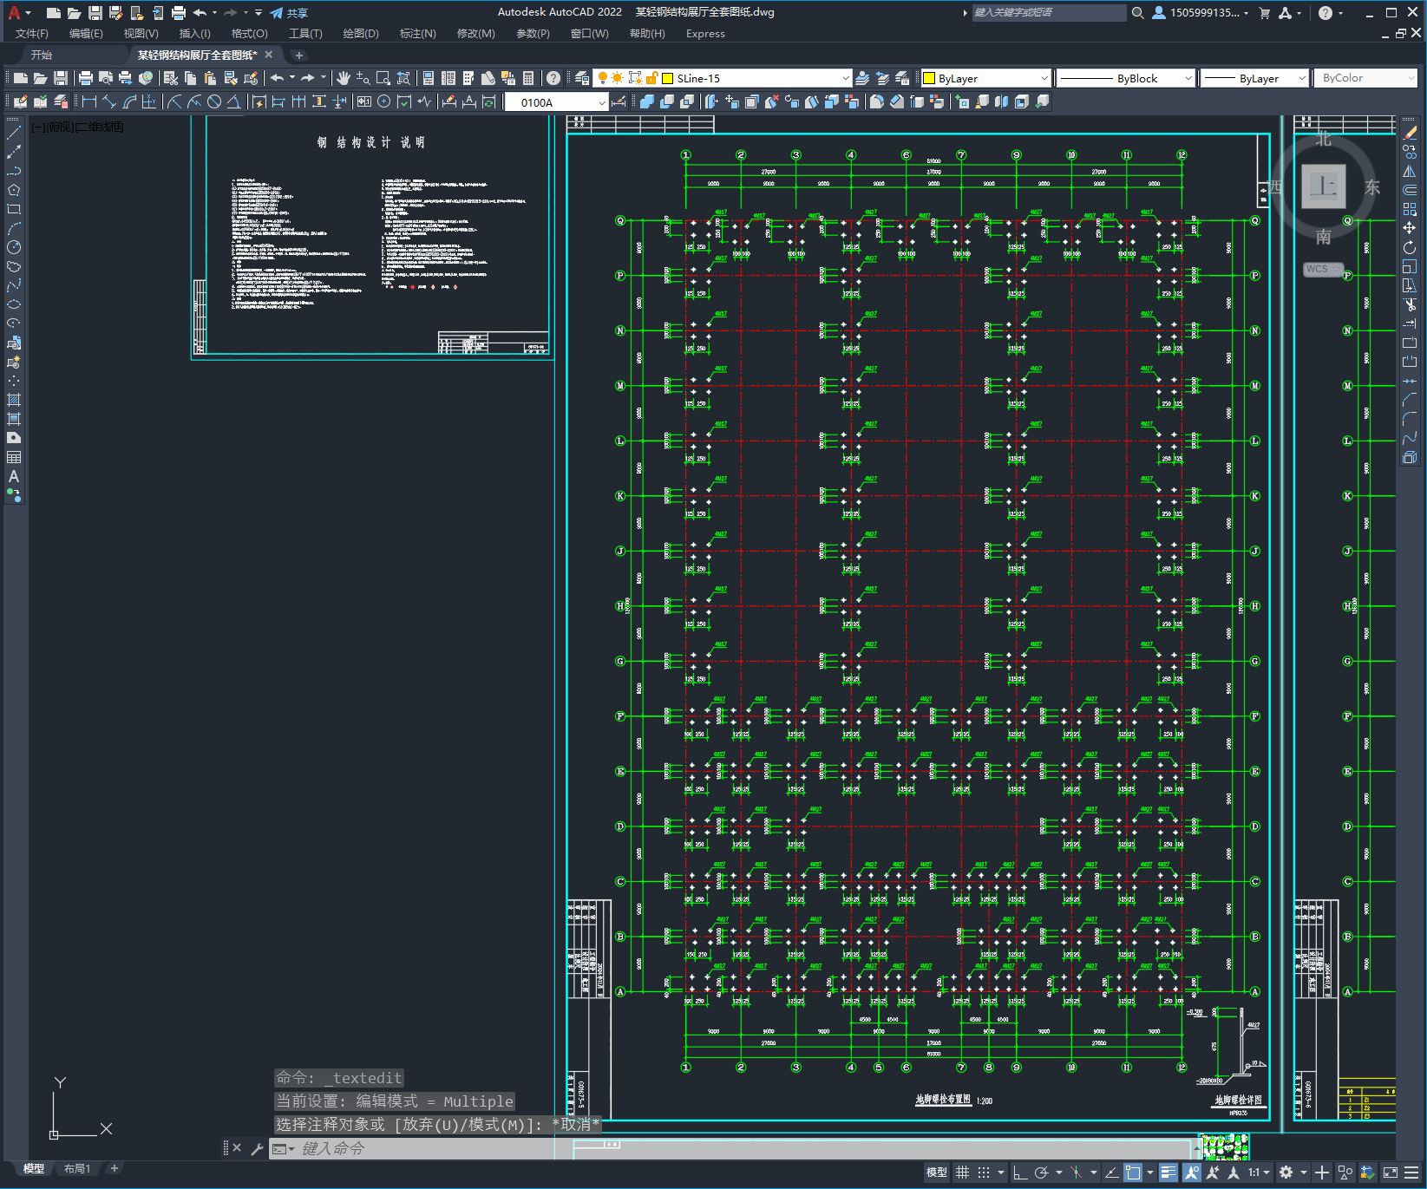Toggle Polar tracking in status bar
The image size is (1427, 1189).
[x=1042, y=1173]
